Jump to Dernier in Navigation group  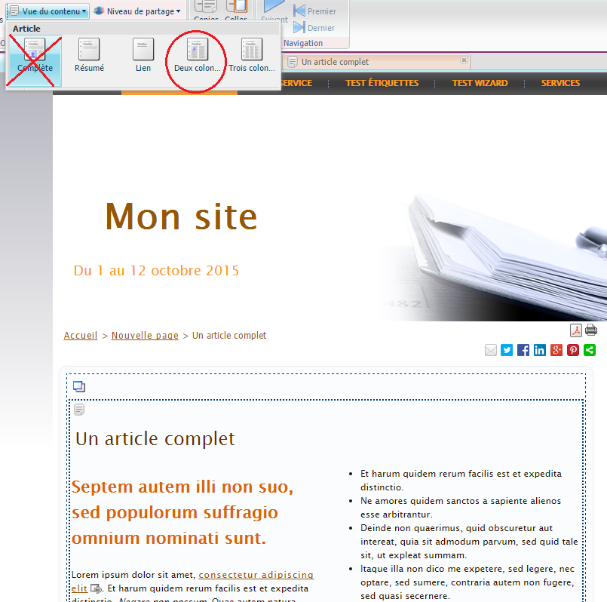point(314,28)
